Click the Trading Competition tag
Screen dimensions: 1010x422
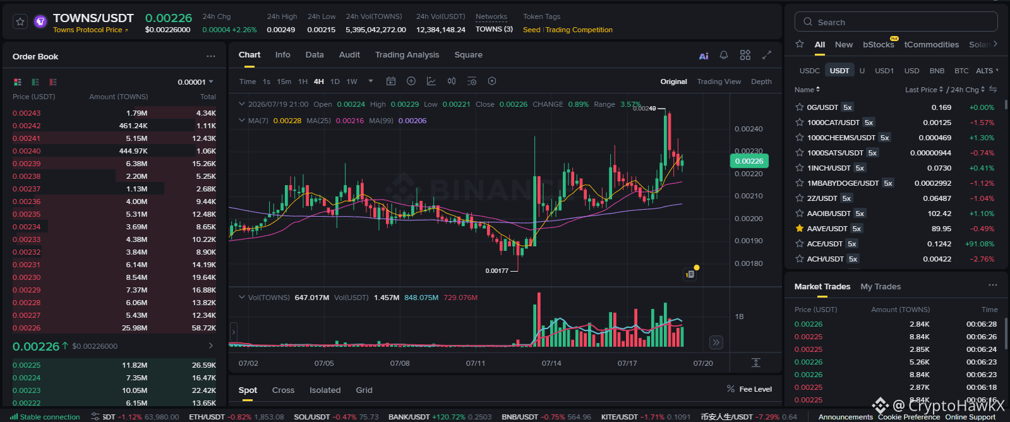tap(579, 30)
